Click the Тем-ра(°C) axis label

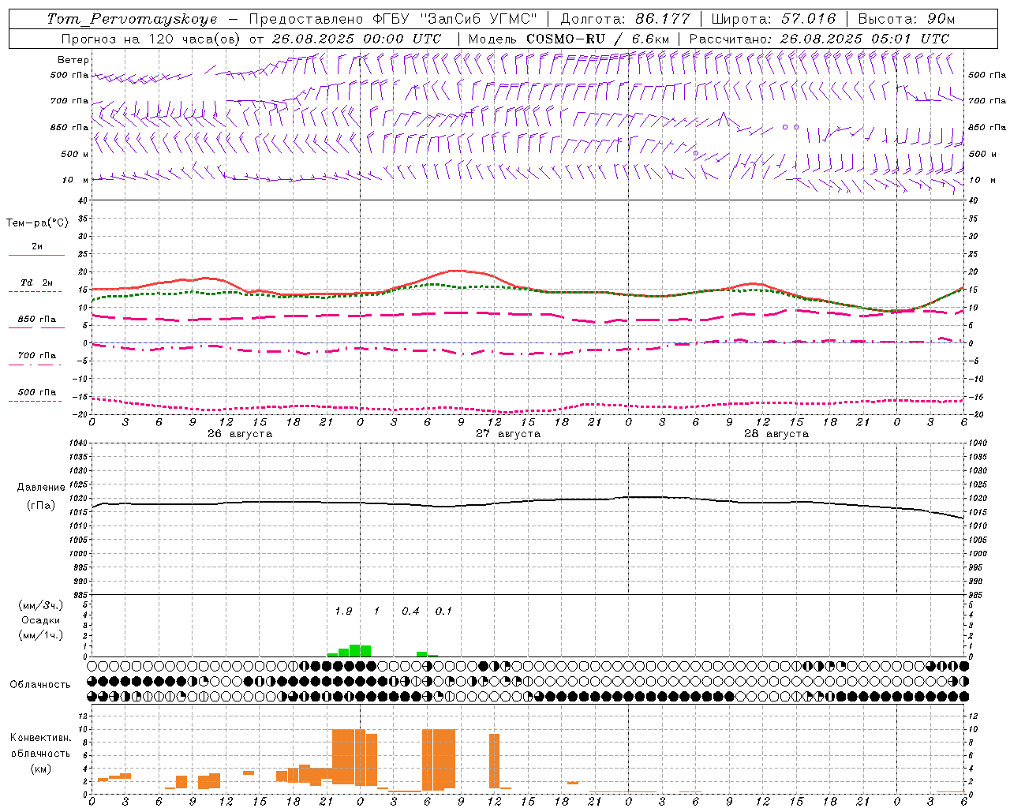pyautogui.click(x=37, y=223)
